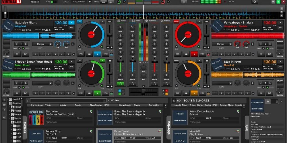The height and width of the screenshot is (143, 287).
Task: Toggle VINYL mode on the Stay In love deck
Action: point(199,86)
